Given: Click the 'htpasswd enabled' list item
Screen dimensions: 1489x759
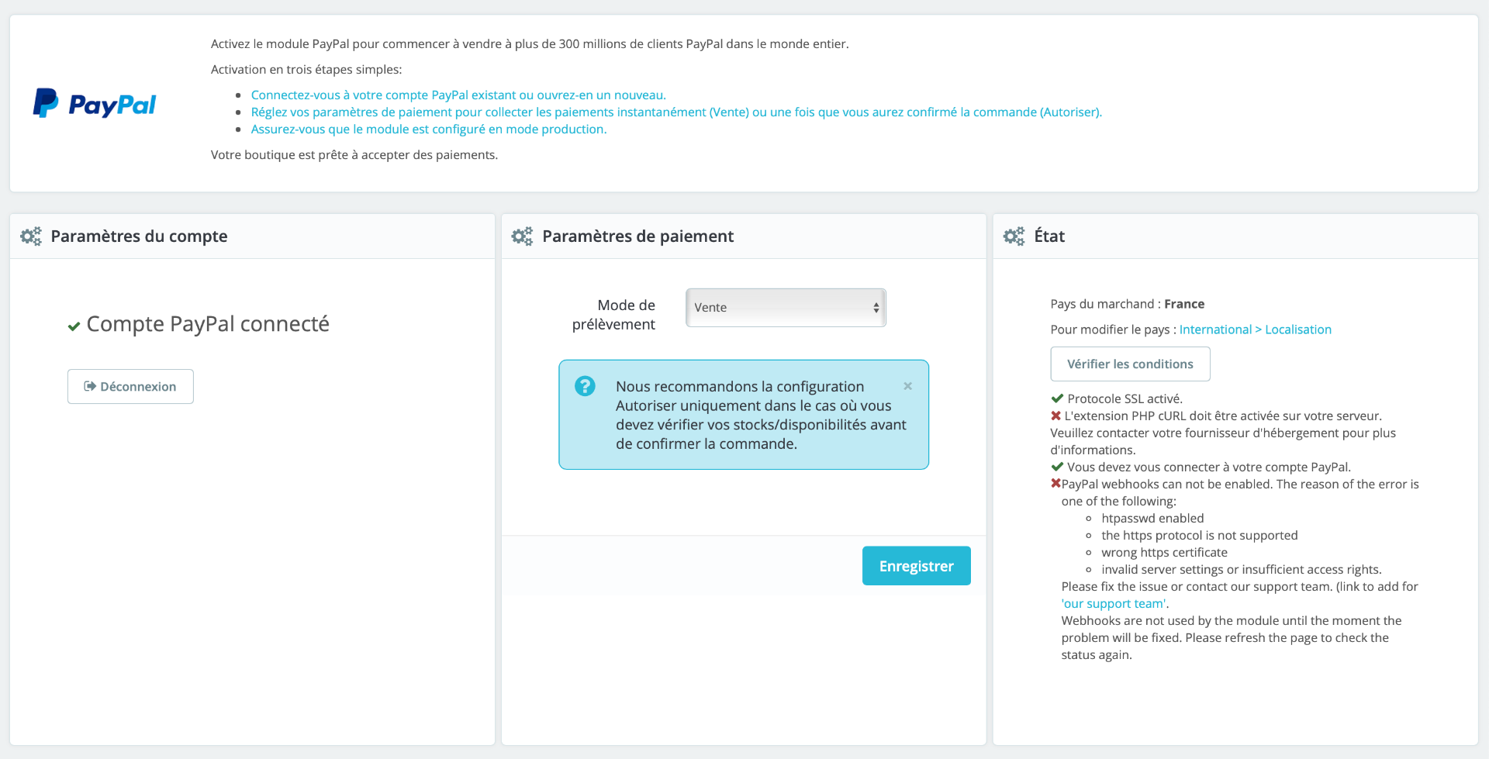Looking at the screenshot, I should 1153,518.
